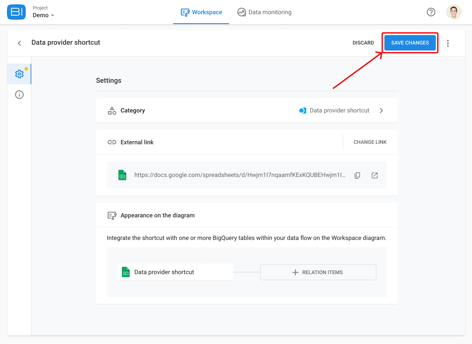Switch to the Data monitoring tab

[x=264, y=12]
